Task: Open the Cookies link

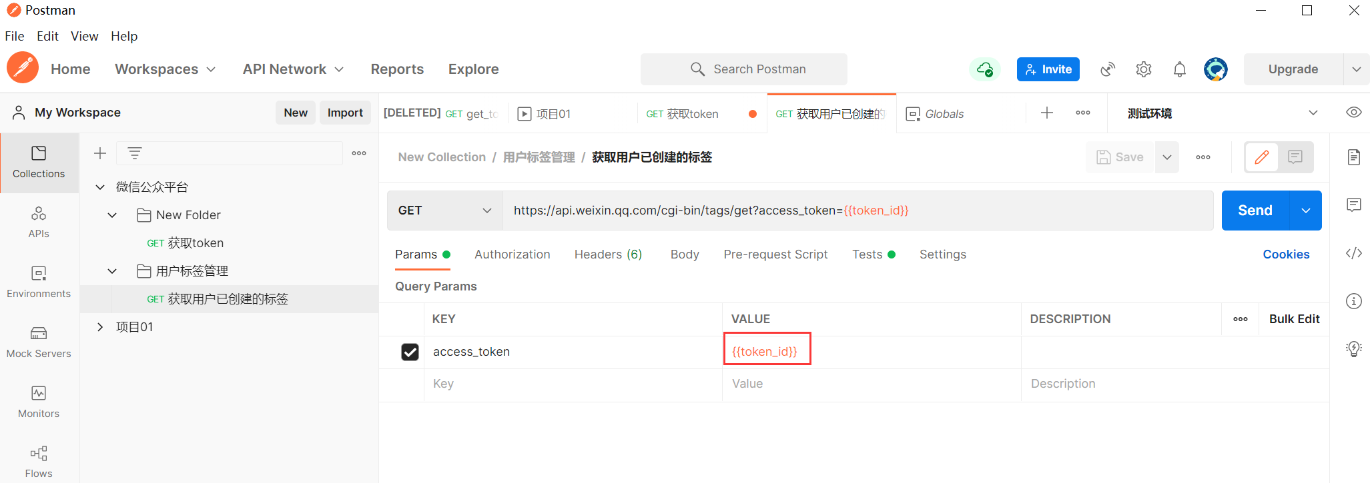Action: 1286,254
